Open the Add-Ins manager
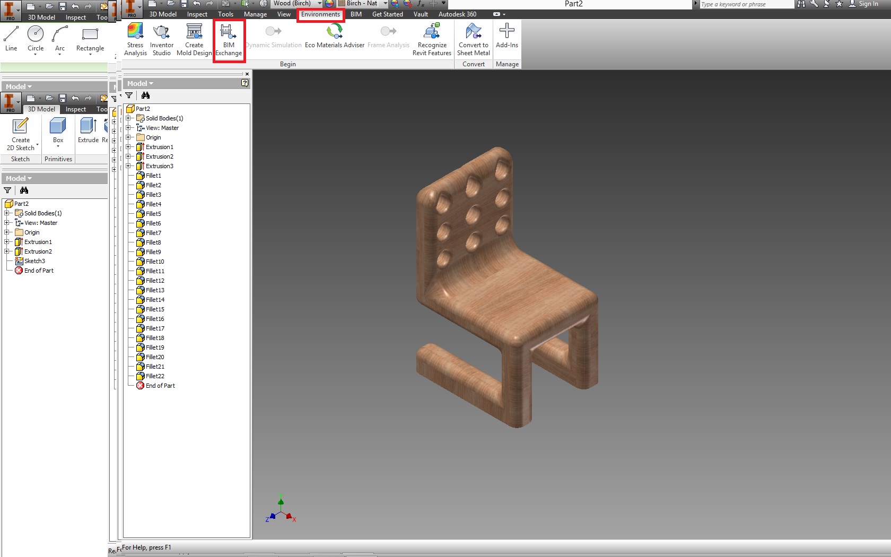 click(x=507, y=36)
